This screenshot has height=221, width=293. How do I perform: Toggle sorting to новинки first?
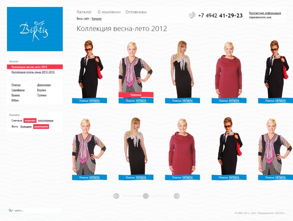[x=30, y=121]
